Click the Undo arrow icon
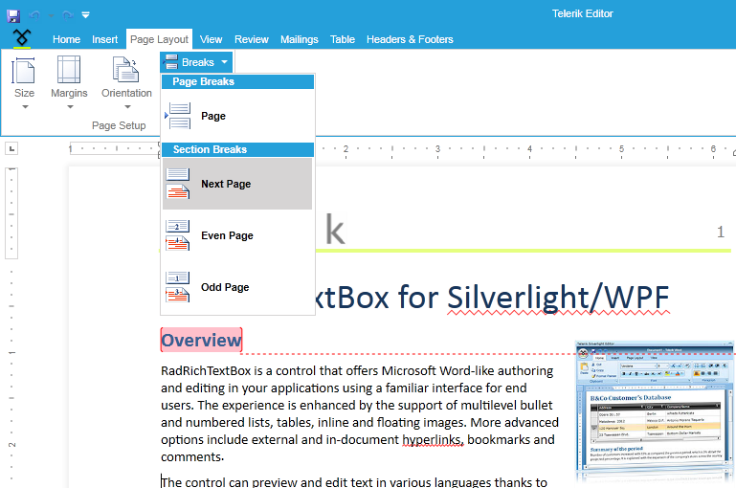The height and width of the screenshot is (488, 736). [x=34, y=15]
